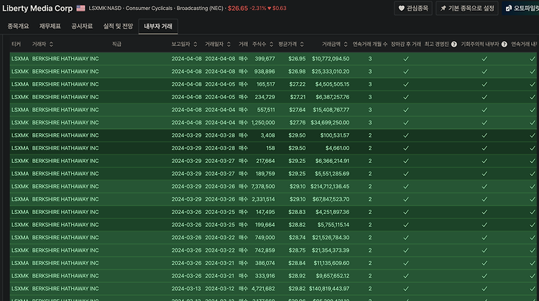Click the 749,000 shares cell

(265, 238)
